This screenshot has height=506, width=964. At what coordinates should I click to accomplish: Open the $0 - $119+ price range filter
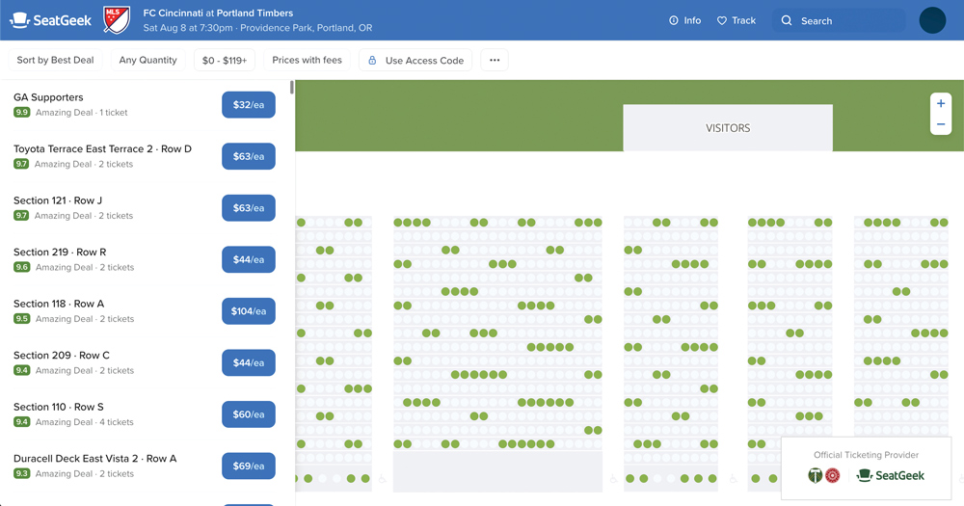tap(225, 60)
